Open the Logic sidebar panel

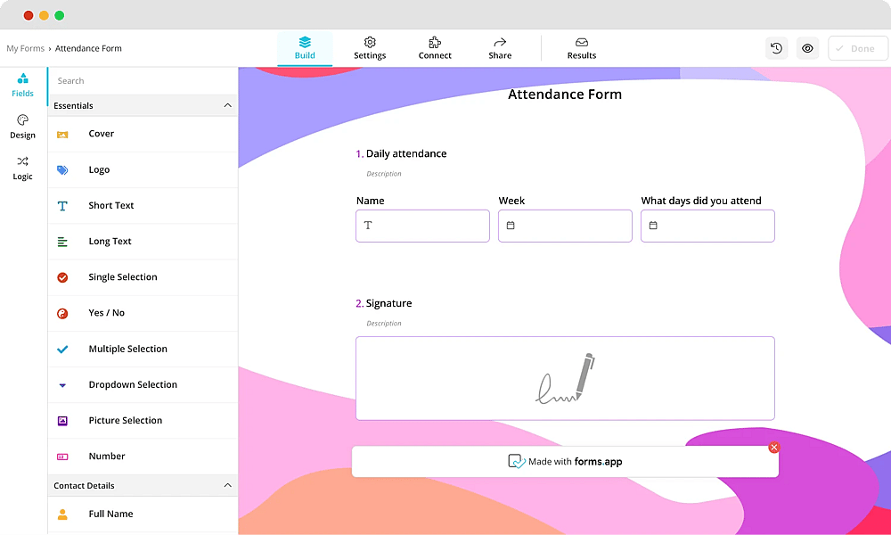[x=23, y=169]
